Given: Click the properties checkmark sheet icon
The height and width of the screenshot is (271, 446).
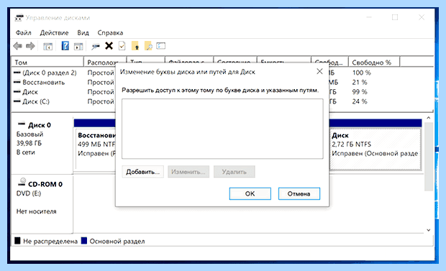Looking at the screenshot, I should coord(122,46).
